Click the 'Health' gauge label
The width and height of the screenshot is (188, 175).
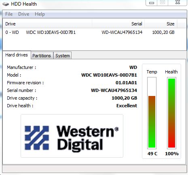point(171,72)
